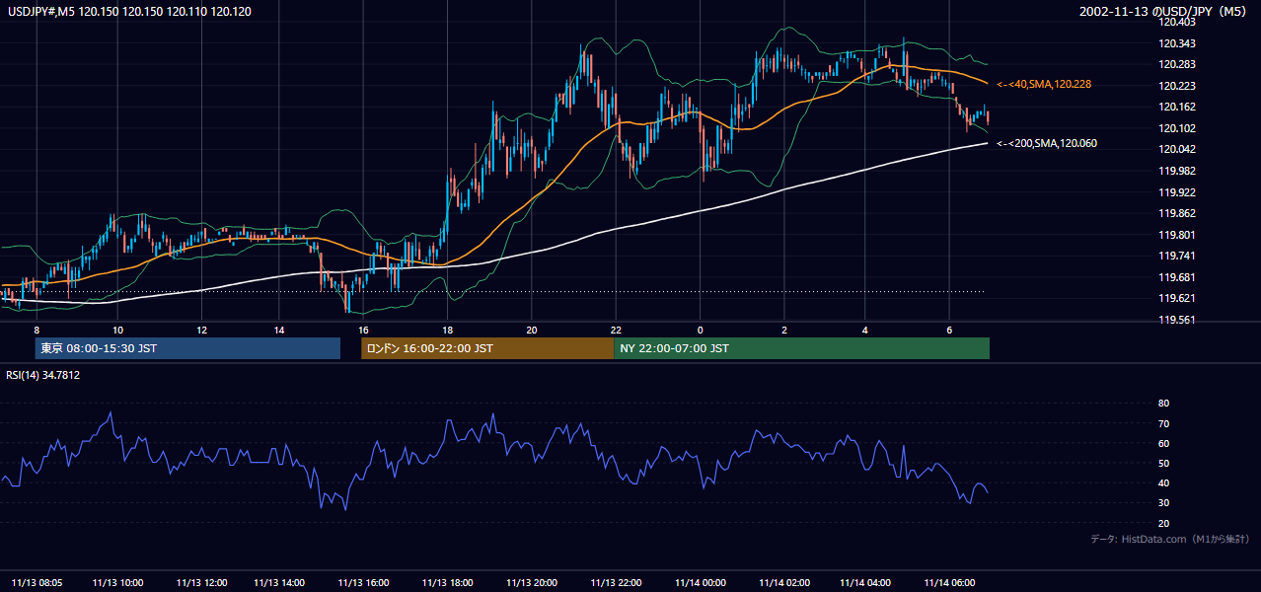Click the NY 22:00-07:00 JST session bar
This screenshot has width=1261, height=592.
pyautogui.click(x=801, y=348)
